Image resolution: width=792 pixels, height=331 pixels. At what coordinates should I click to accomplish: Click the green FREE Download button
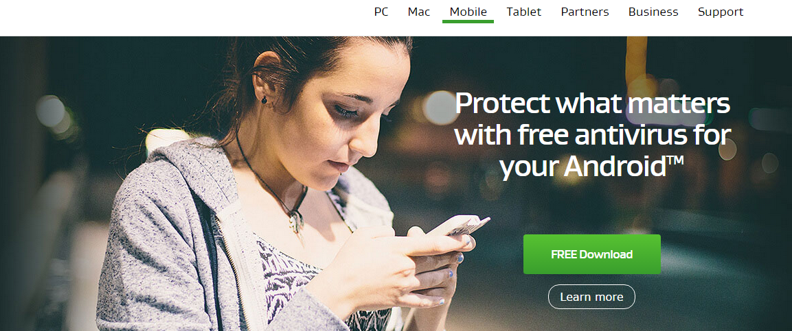click(x=592, y=254)
